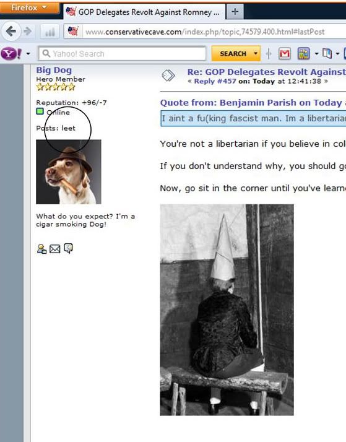Open the Firefox menu dropdown
The width and height of the screenshot is (346, 442).
[x=30, y=7]
